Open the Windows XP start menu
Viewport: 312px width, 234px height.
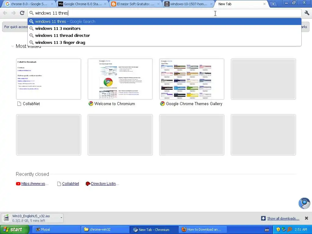(x=14, y=229)
